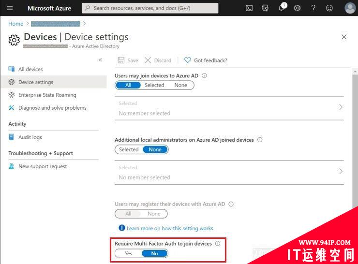Viewport: 358px width, 264px height.
Task: Click the Audit logs book icon
Action: pos(12,137)
